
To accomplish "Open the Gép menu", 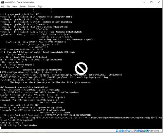I will [8, 6].
